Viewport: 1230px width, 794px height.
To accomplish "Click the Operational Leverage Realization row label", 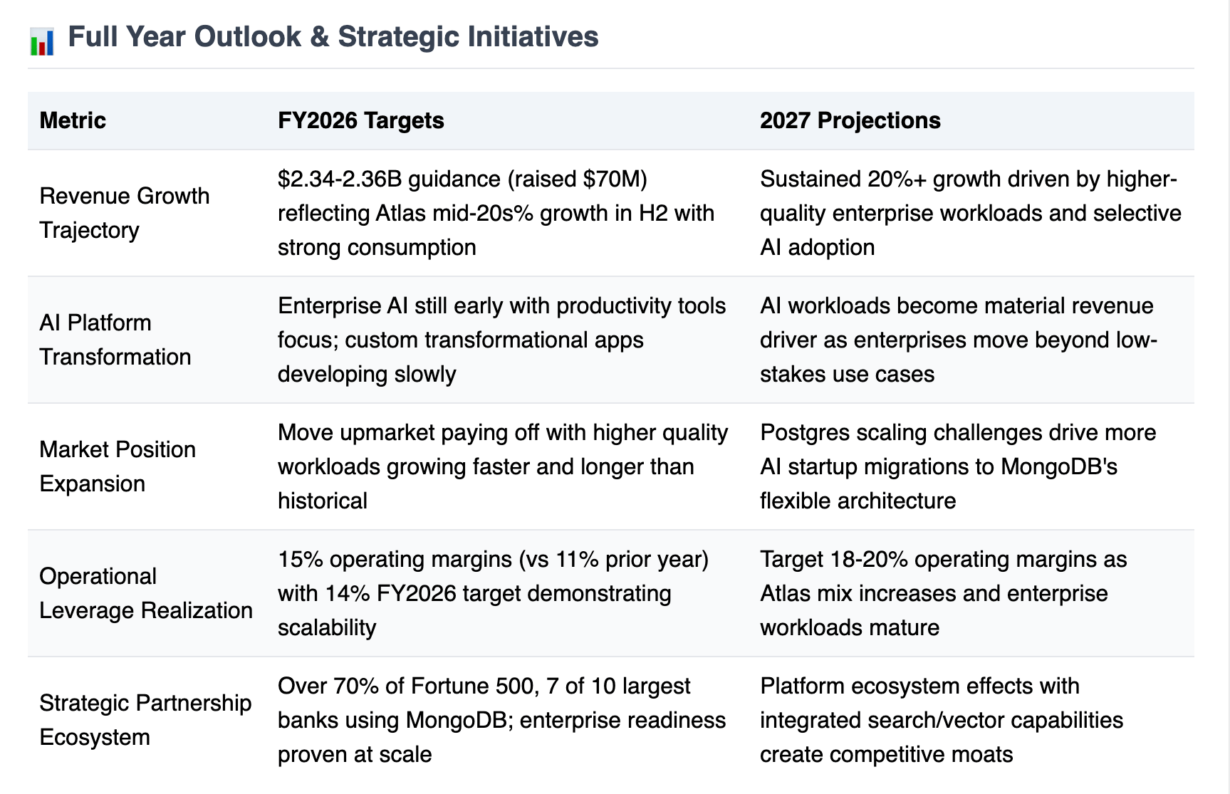I will (146, 593).
